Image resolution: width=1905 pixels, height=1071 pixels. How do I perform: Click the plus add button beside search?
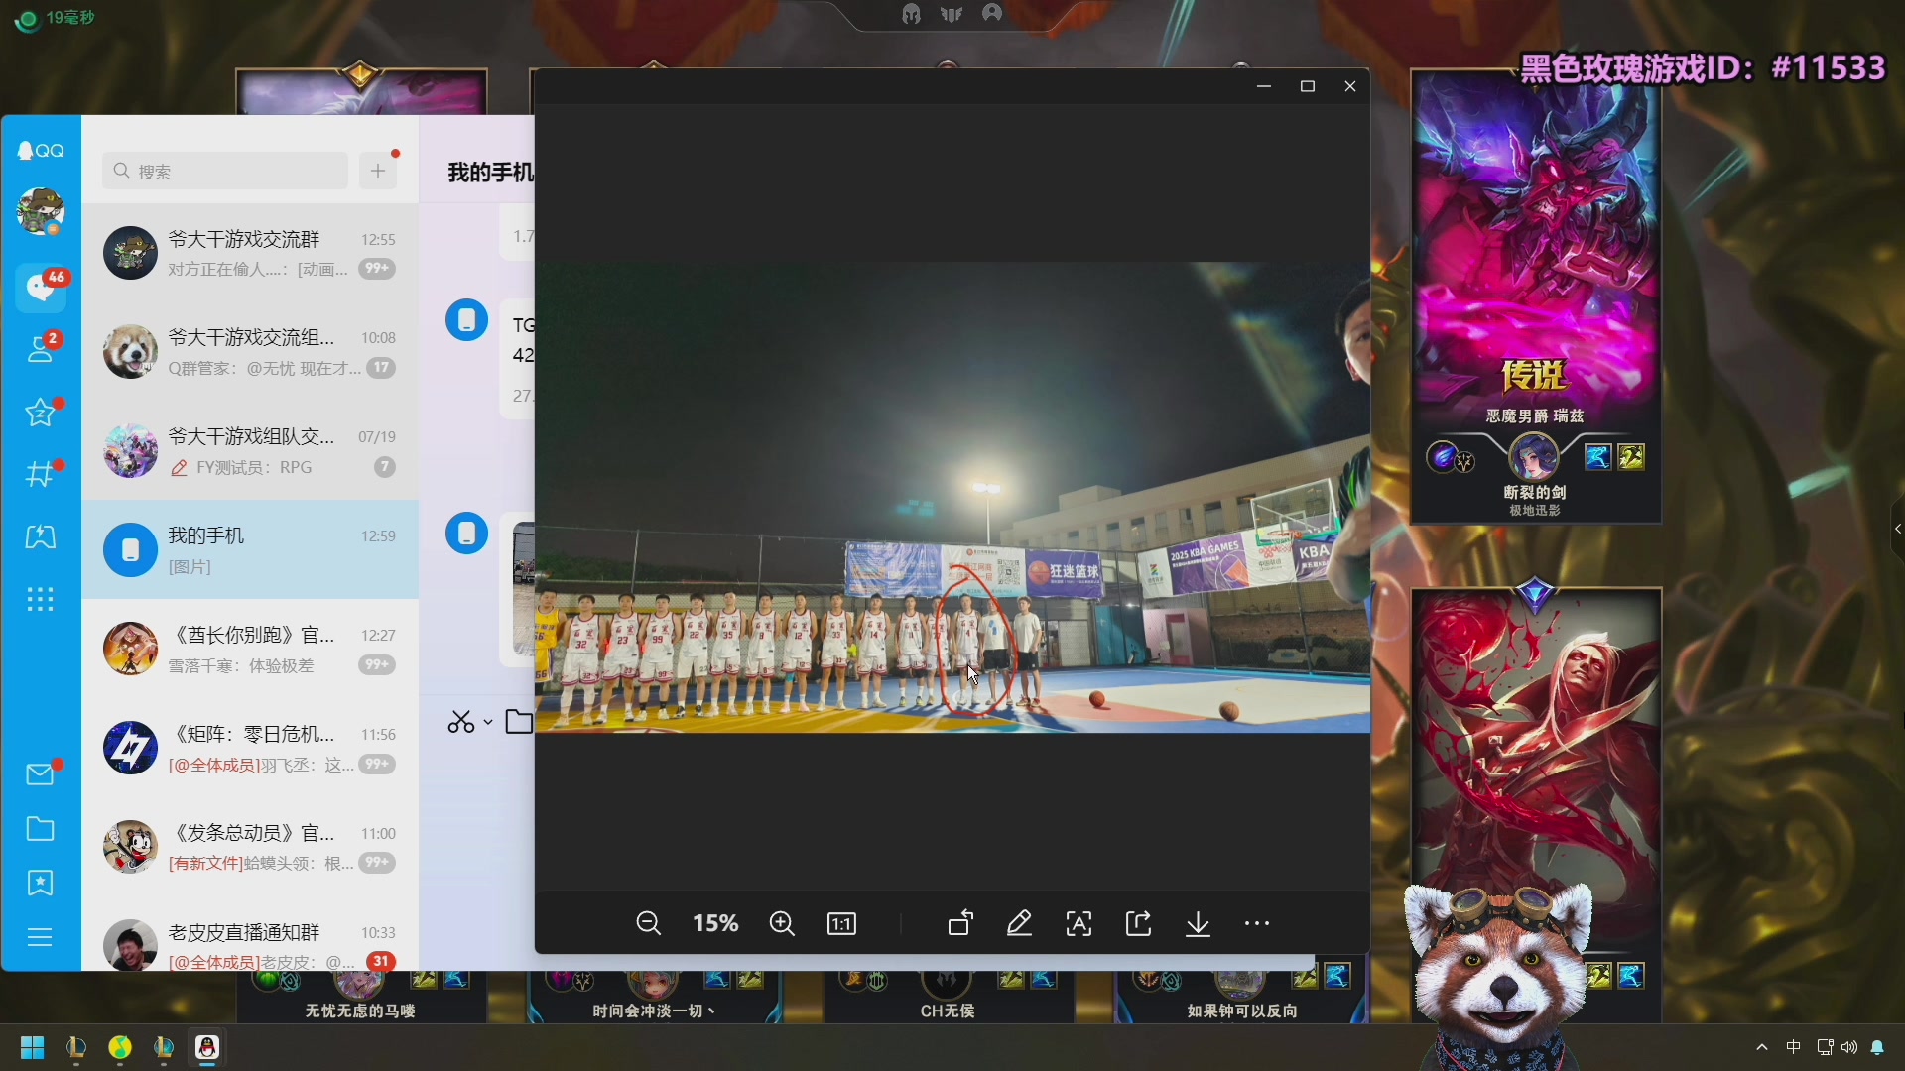pos(378,171)
